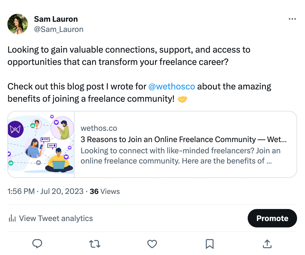Bookmark the tweet using the bookmark icon

click(x=210, y=244)
